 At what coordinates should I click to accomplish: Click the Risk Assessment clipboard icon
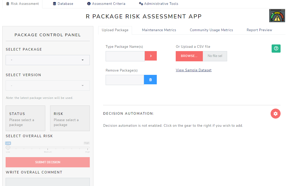(8, 3)
